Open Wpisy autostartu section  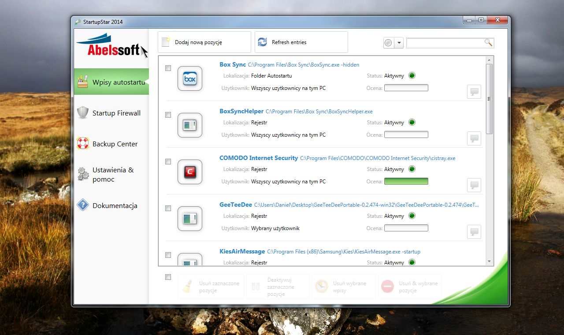point(111,82)
